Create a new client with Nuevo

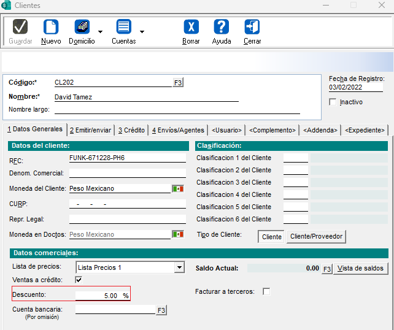pos(51,28)
